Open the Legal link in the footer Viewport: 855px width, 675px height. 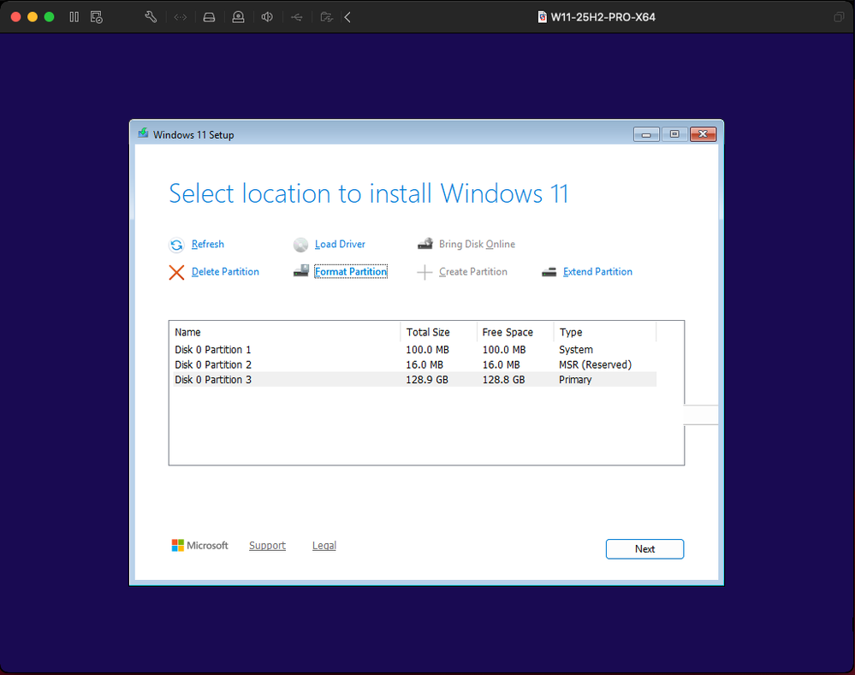click(324, 545)
